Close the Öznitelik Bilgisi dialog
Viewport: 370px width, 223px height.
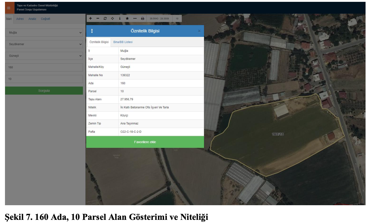[199, 31]
